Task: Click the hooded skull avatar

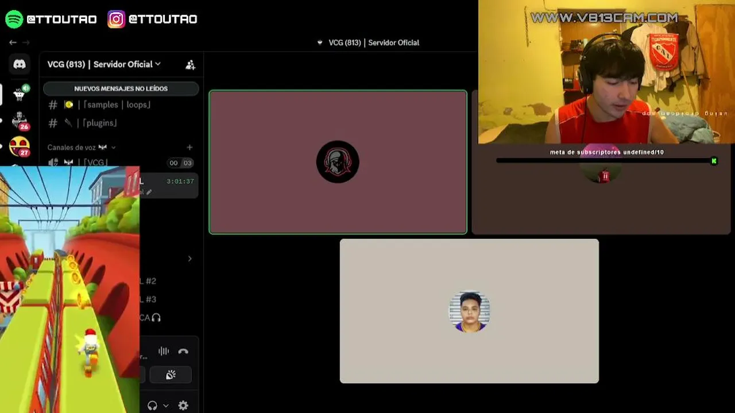Action: click(x=338, y=162)
